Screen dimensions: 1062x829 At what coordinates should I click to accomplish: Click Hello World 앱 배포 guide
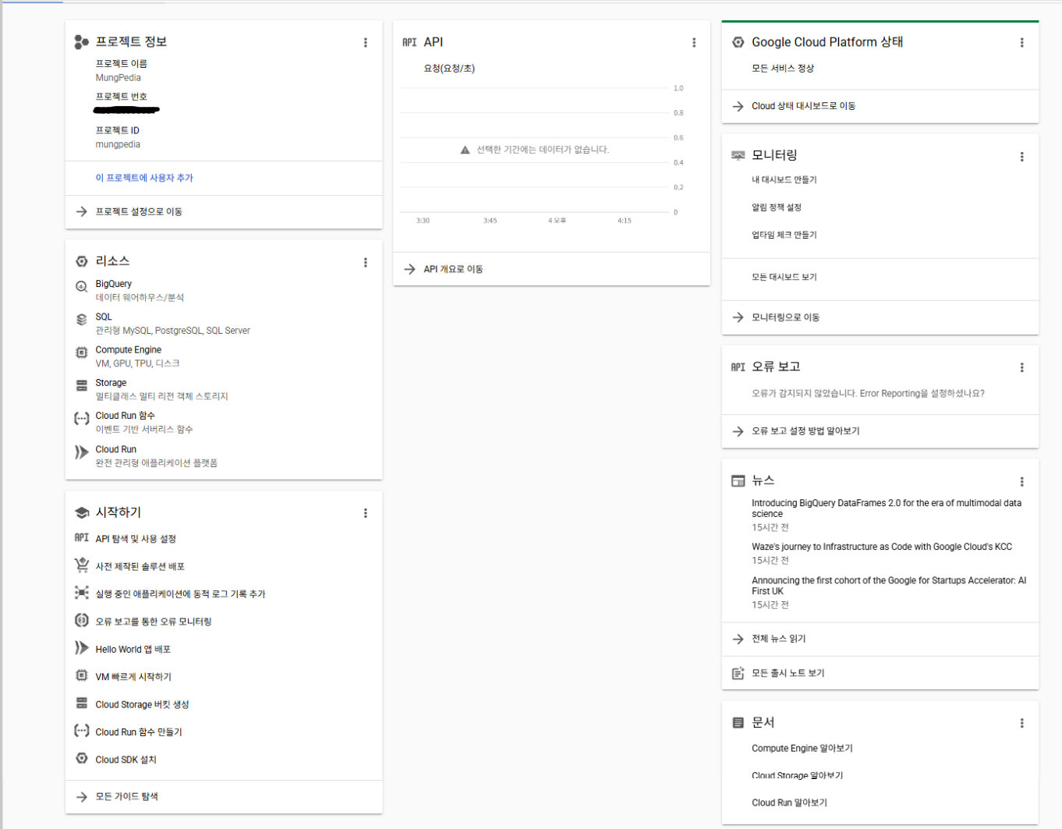click(133, 650)
